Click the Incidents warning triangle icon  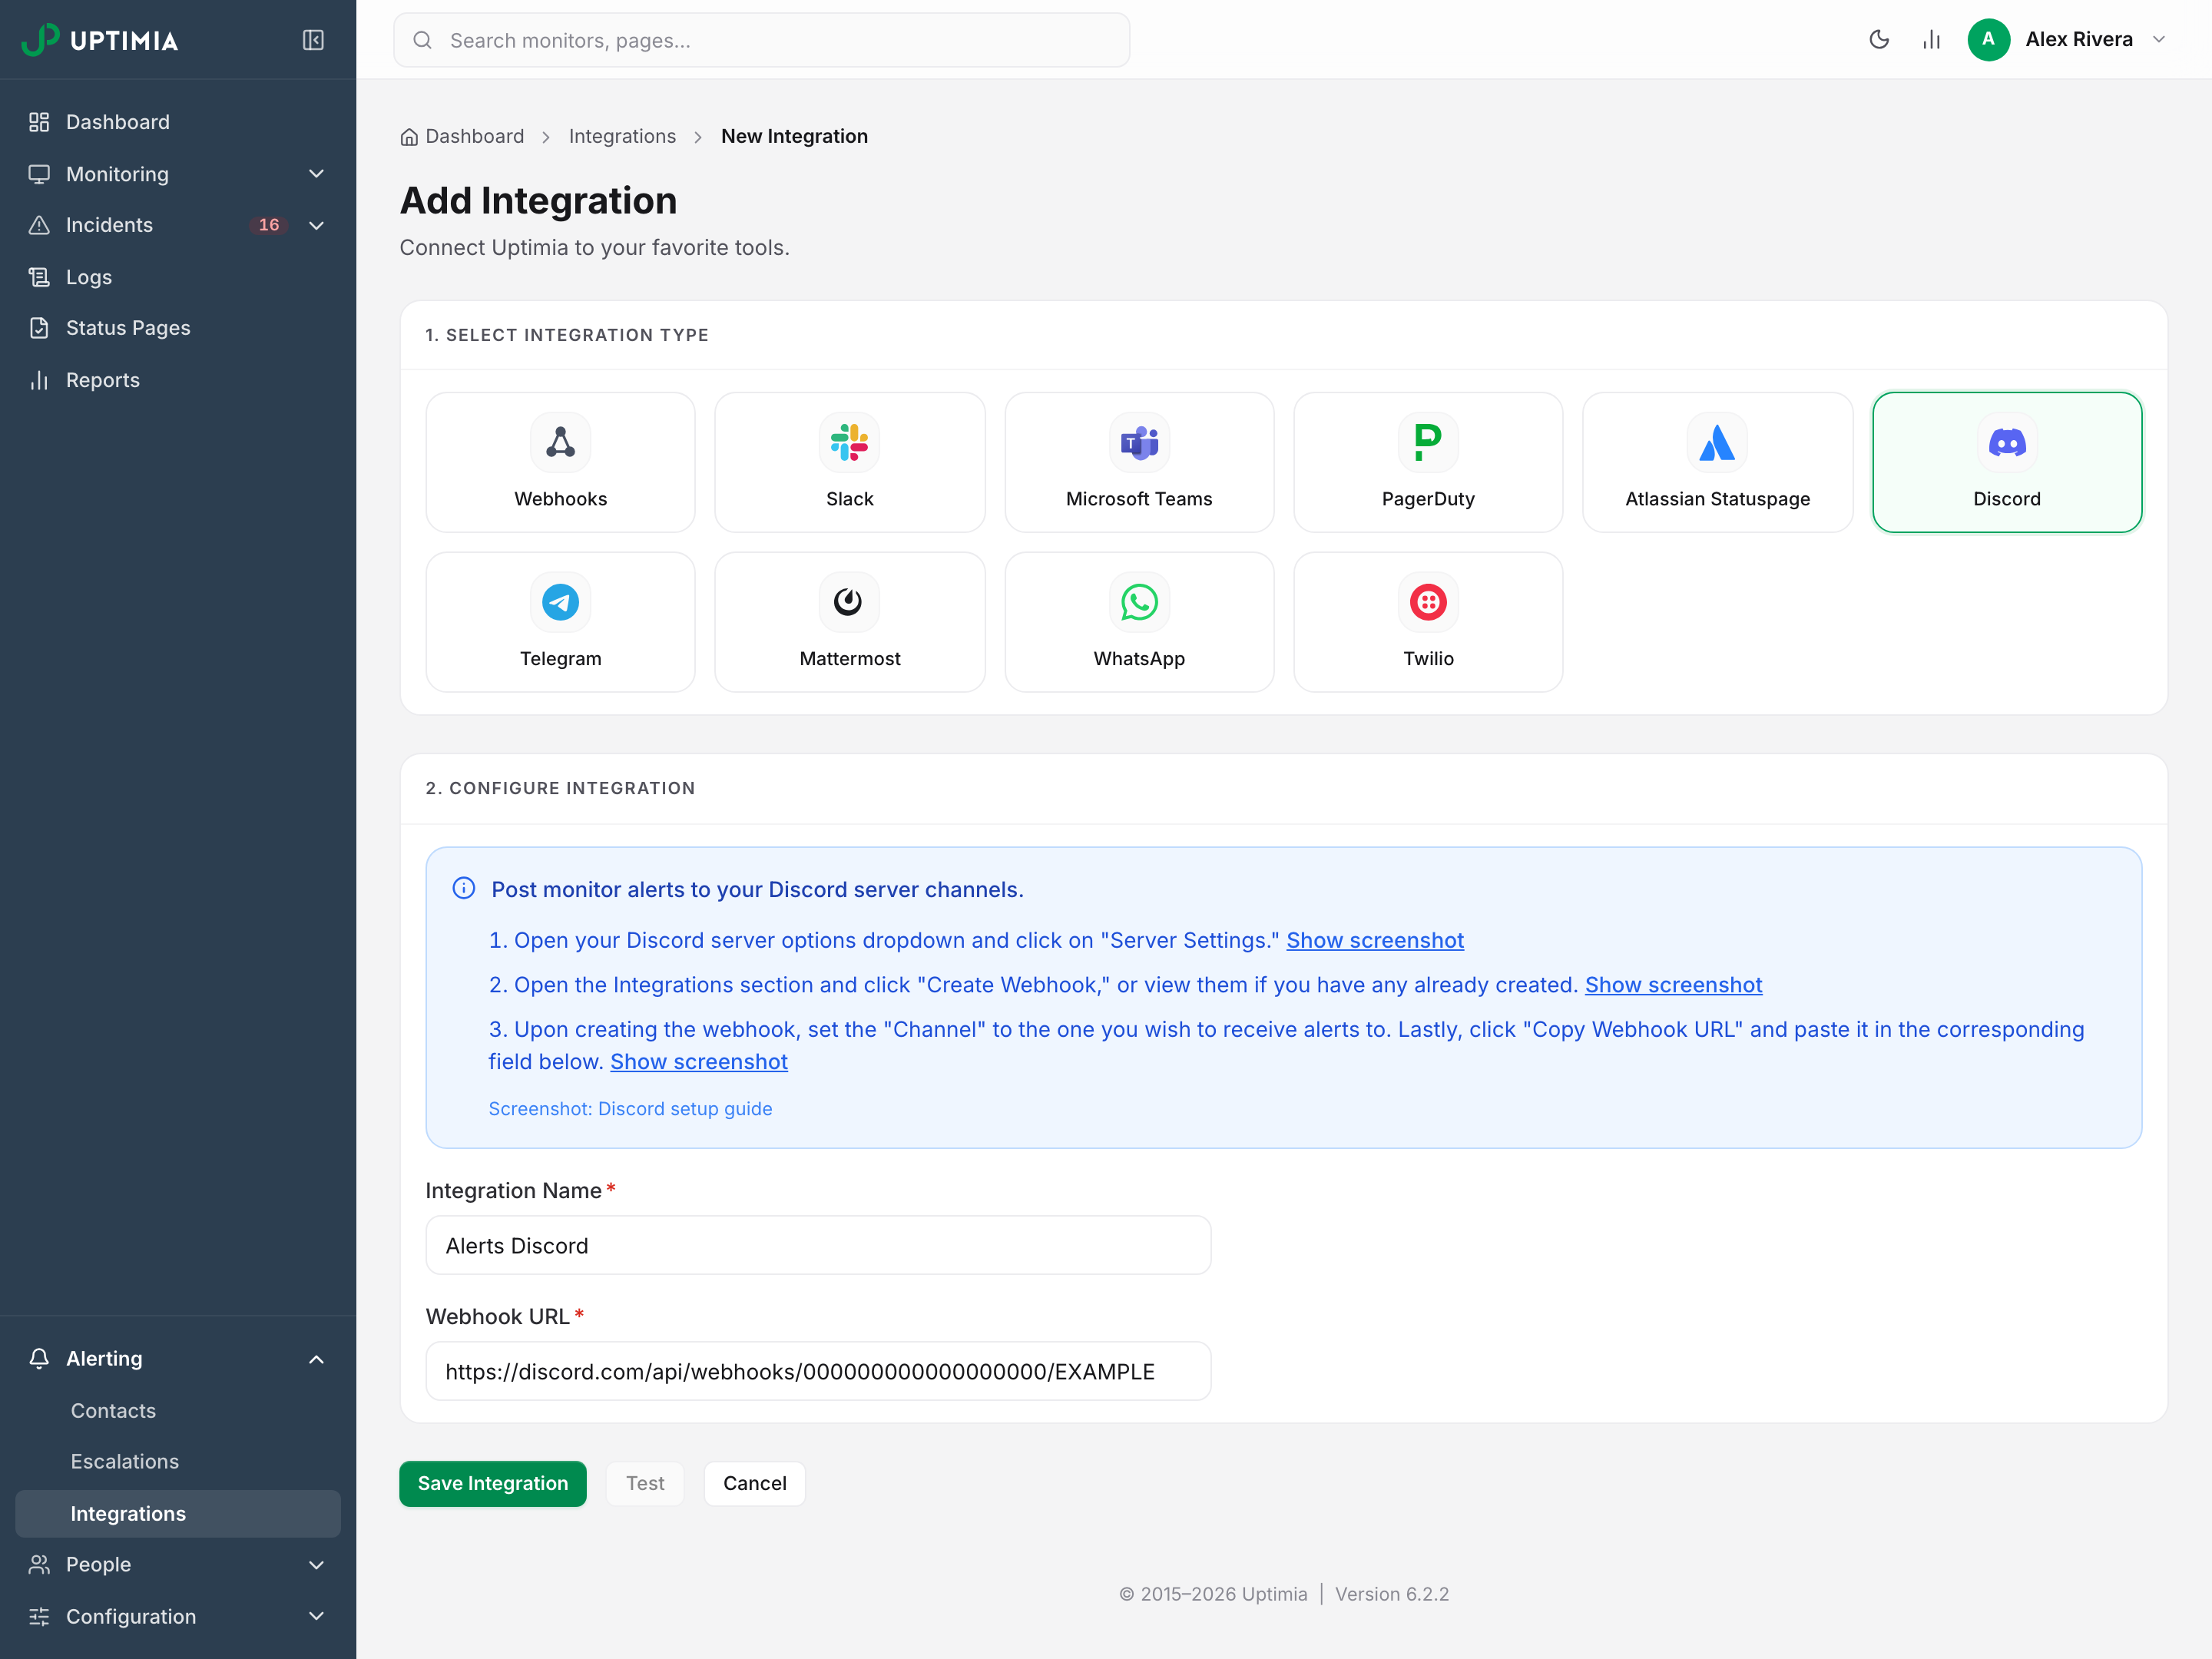click(x=39, y=225)
